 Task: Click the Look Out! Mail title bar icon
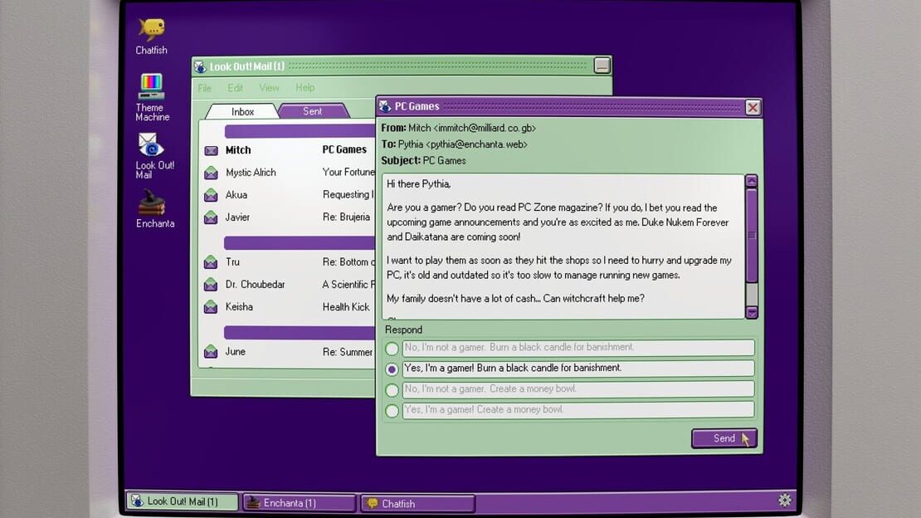coord(200,66)
